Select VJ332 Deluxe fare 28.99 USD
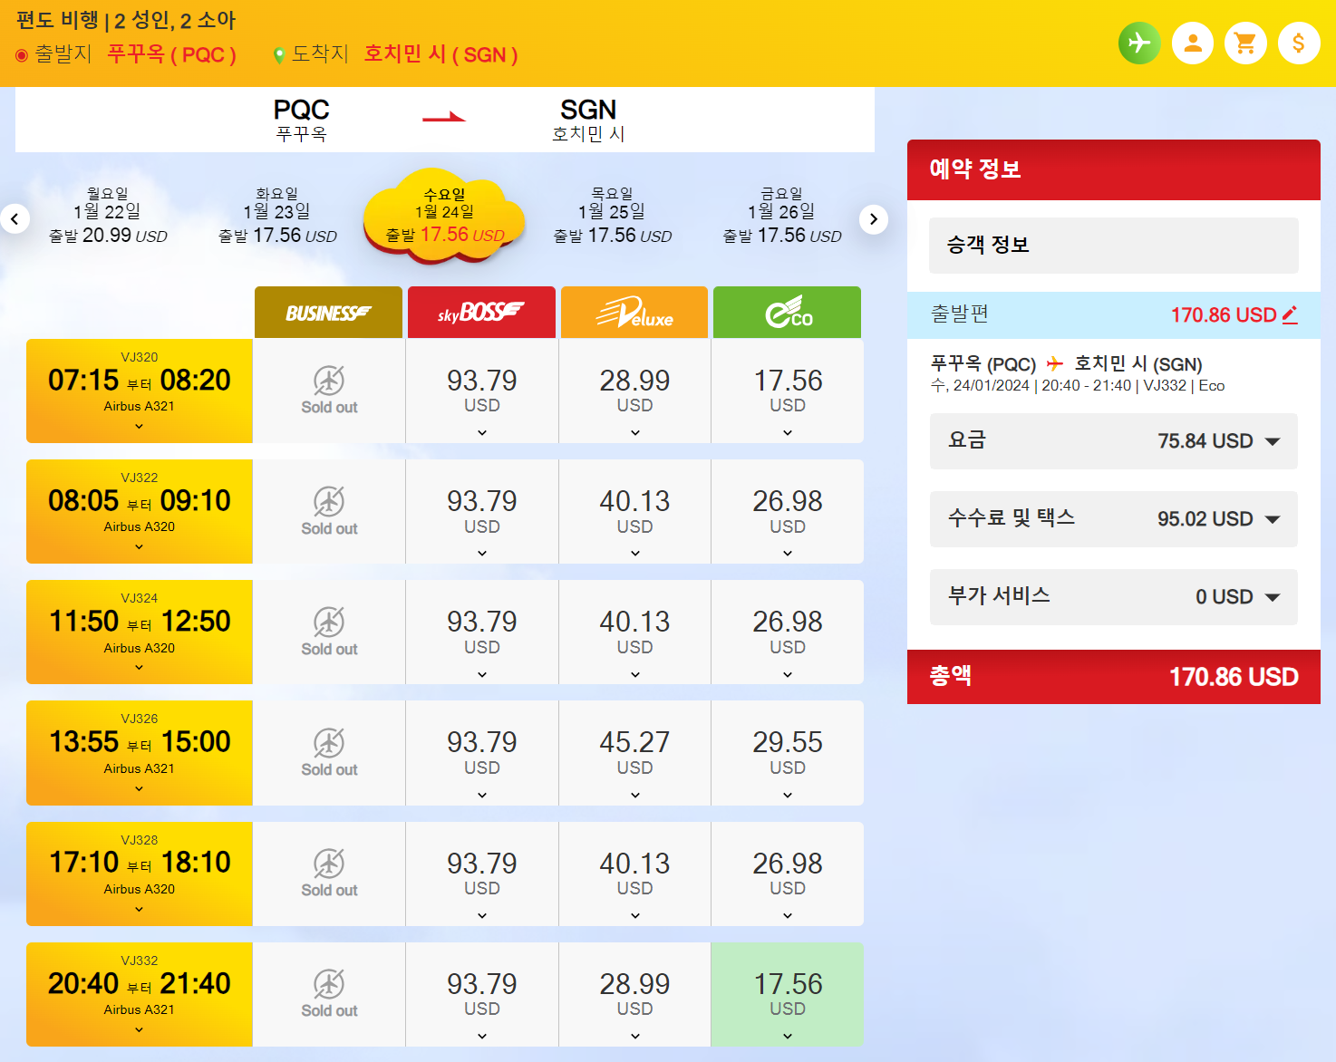 point(634,995)
